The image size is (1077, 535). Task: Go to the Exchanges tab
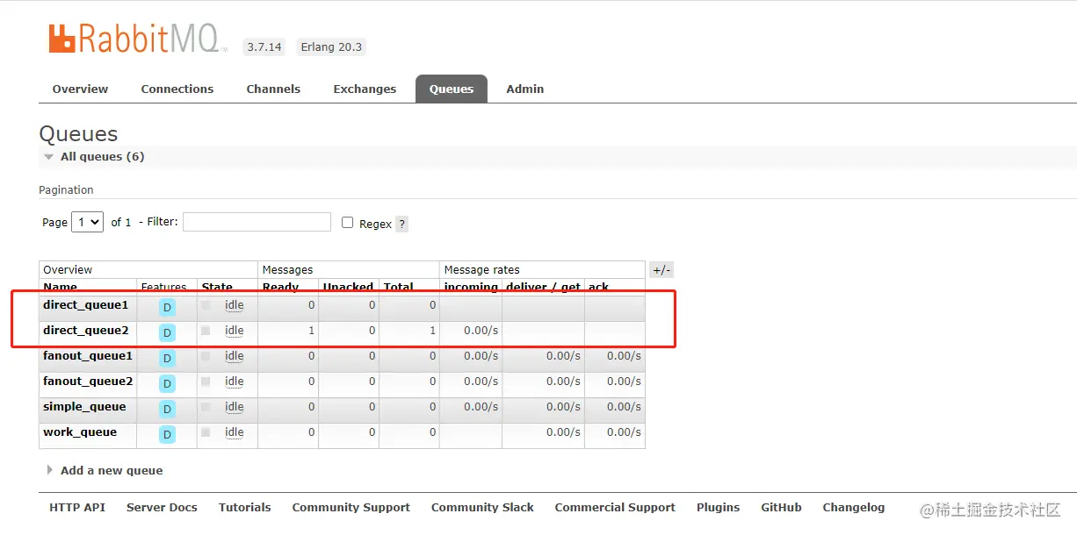pos(365,89)
